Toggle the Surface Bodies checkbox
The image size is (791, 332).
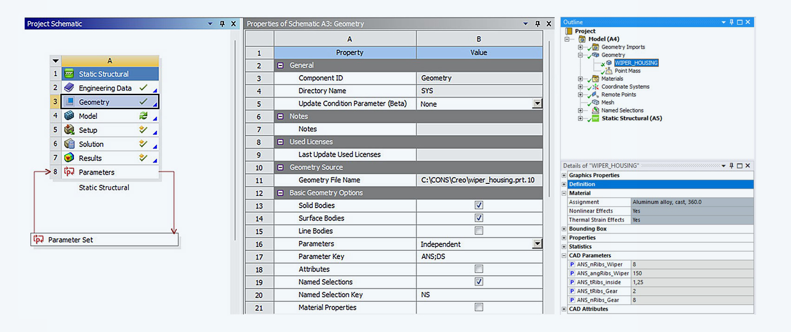click(479, 218)
